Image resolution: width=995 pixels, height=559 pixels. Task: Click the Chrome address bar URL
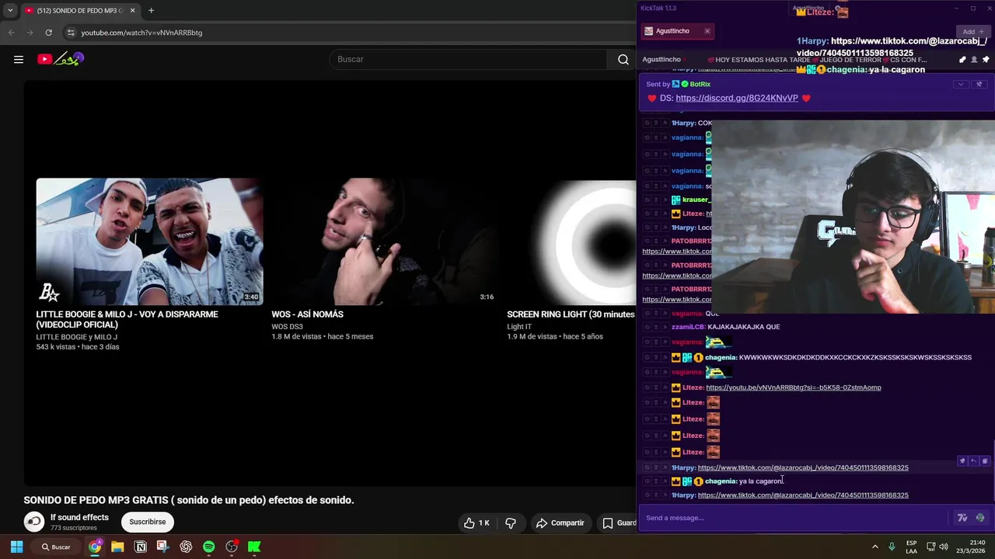point(141,33)
